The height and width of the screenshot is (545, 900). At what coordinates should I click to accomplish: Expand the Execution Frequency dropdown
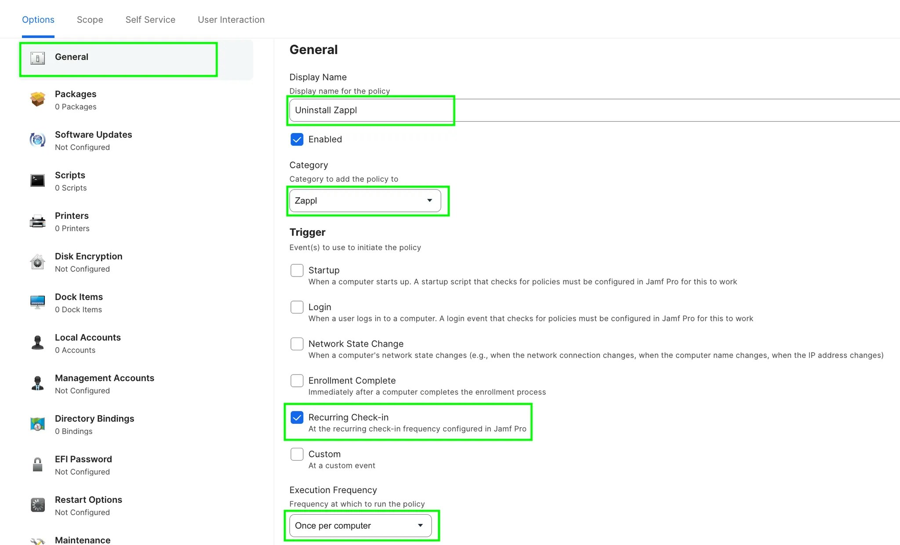[x=360, y=526]
